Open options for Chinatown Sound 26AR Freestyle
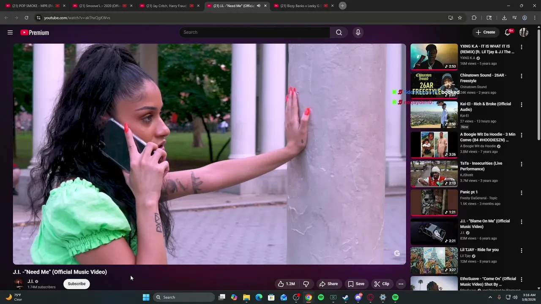The width and height of the screenshot is (541, 304). pos(521,76)
